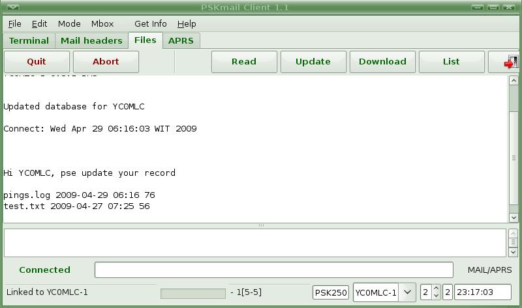
Task: Click the 'test.txt 2009-04-27 07:25 56' line
Action: (76, 206)
